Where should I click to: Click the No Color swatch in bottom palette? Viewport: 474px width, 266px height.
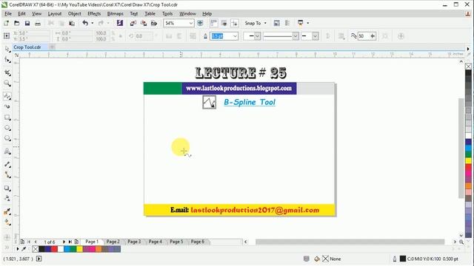click(x=36, y=249)
